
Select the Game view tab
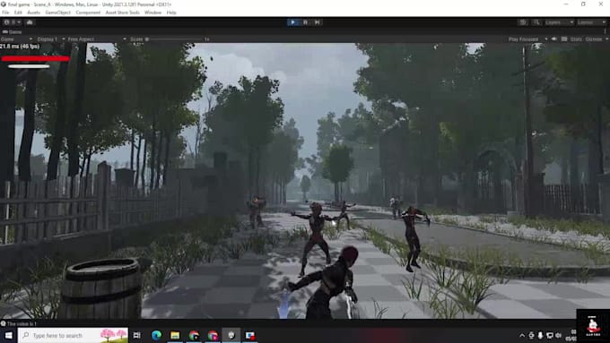pyautogui.click(x=12, y=32)
